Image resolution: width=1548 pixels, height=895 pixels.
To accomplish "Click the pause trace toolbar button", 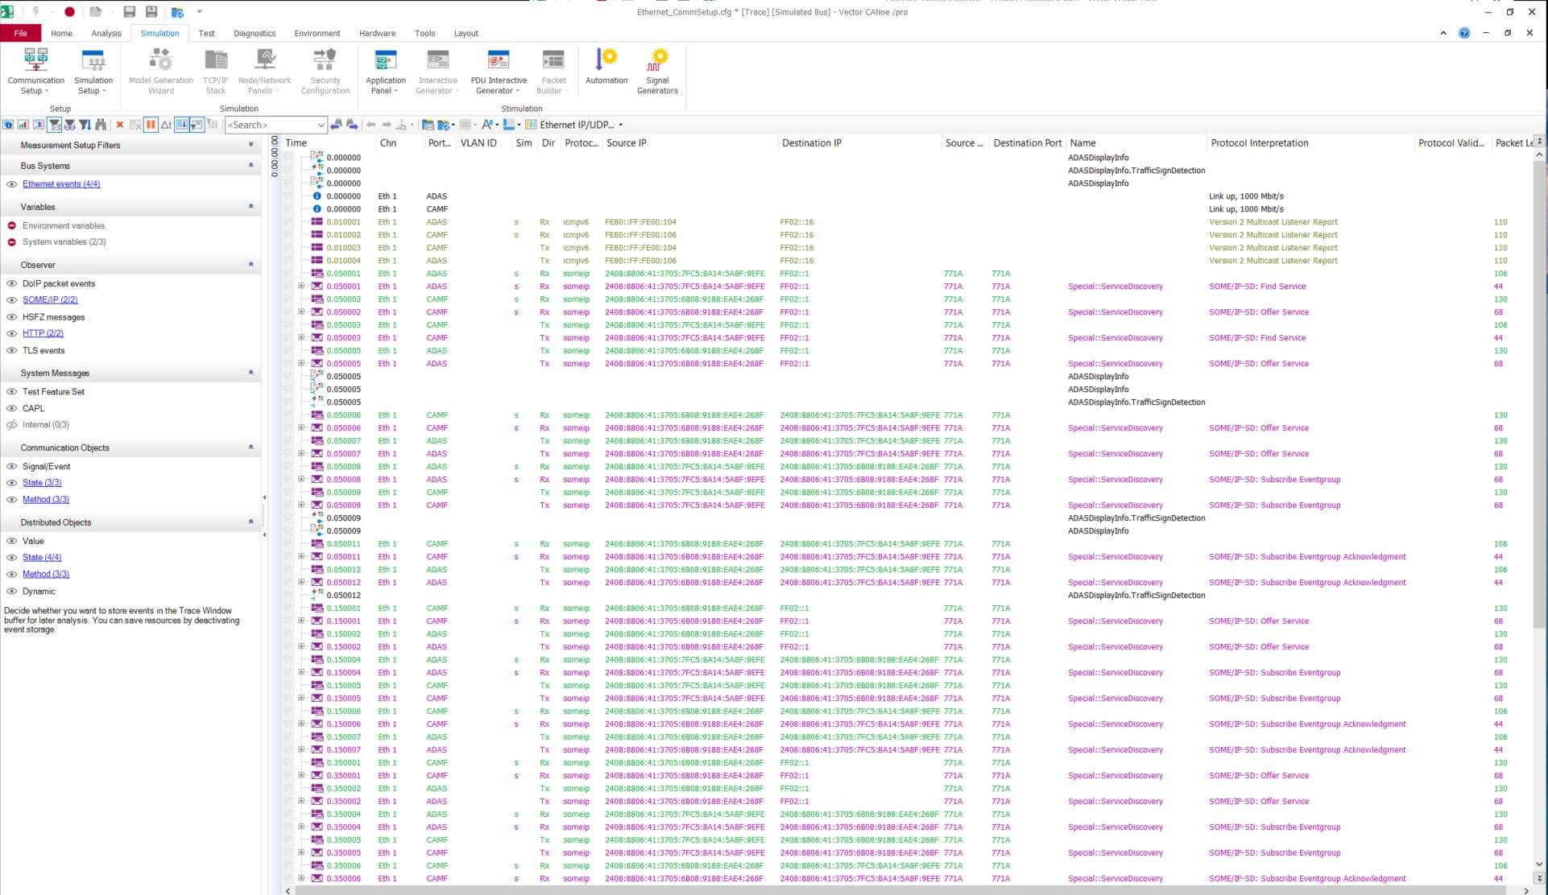I will click(151, 125).
